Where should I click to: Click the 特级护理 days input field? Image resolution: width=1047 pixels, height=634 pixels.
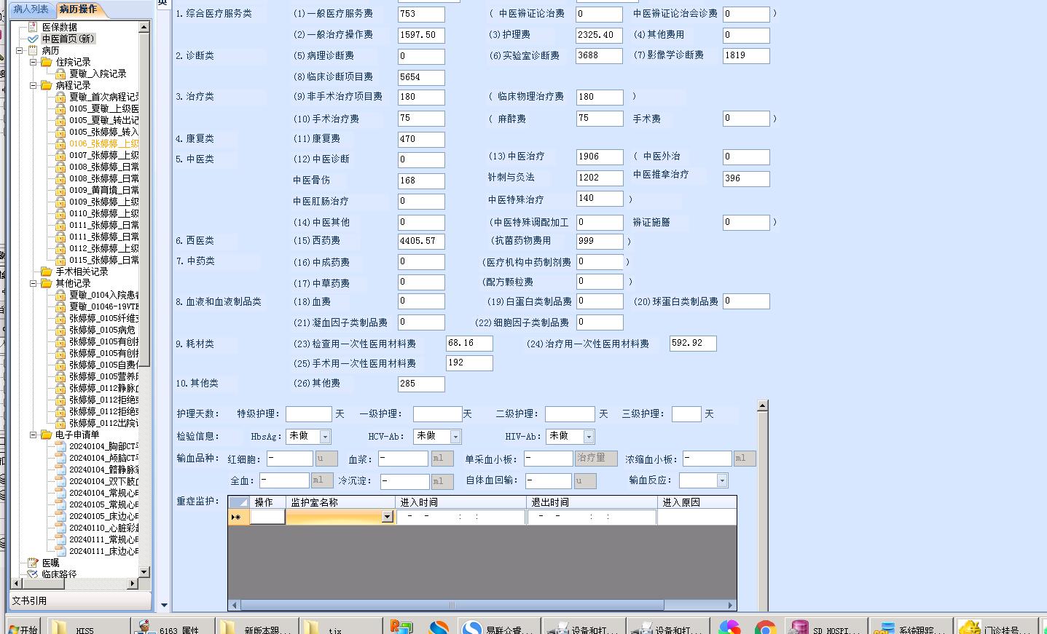(x=309, y=414)
